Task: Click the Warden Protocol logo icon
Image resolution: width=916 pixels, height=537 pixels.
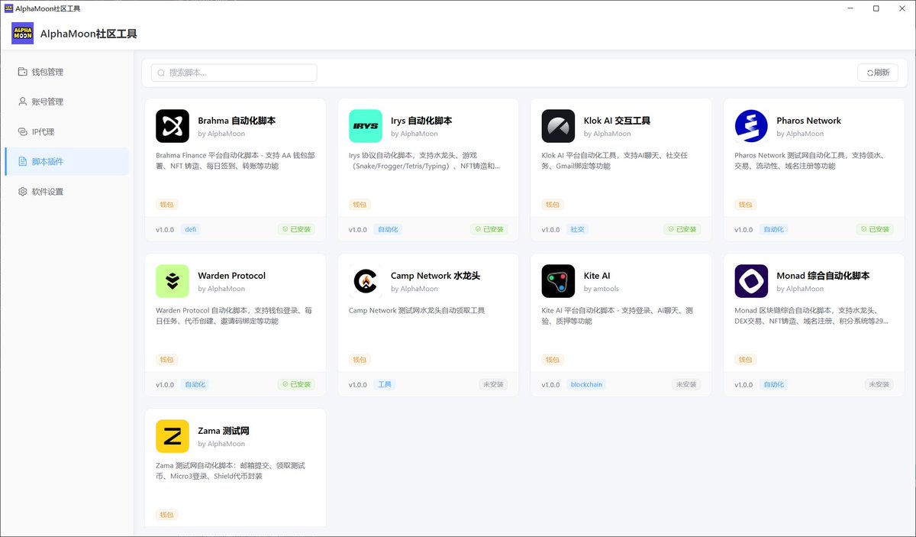Action: [x=173, y=281]
